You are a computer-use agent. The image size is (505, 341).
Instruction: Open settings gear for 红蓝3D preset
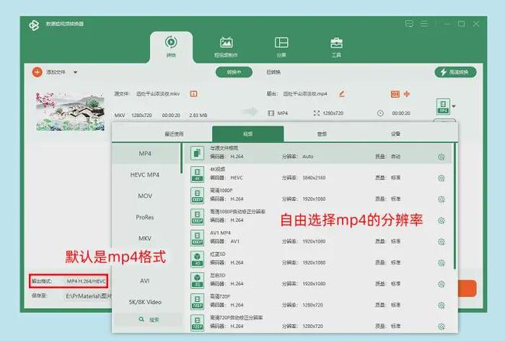(x=441, y=263)
